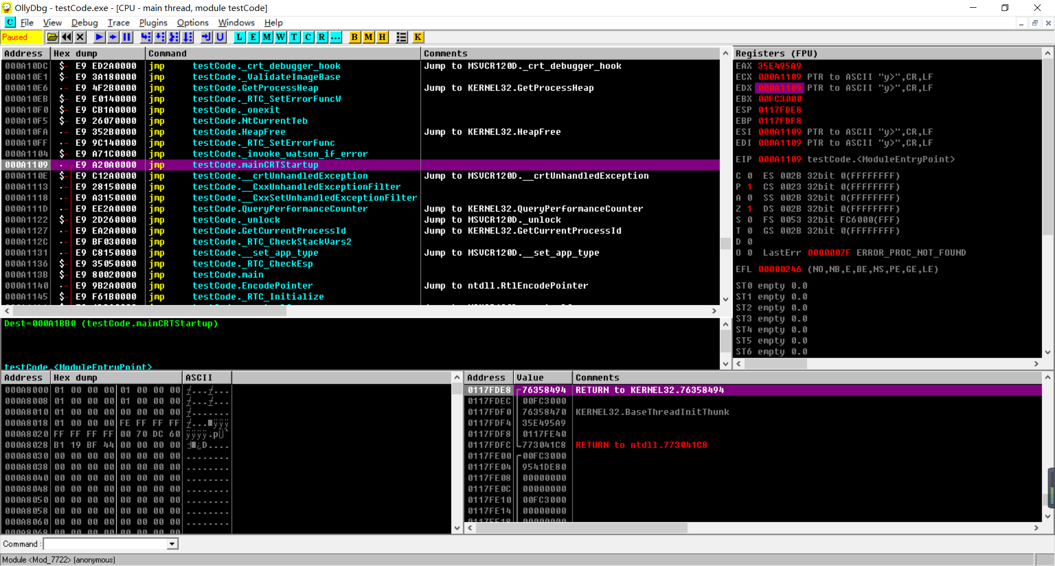Select dump row at address 000A8028
1055x566 pixels.
(x=116, y=445)
